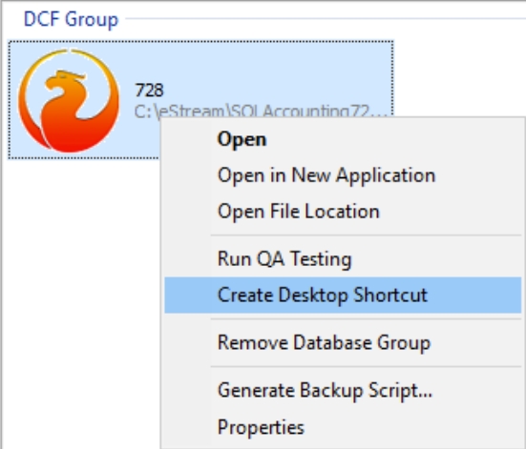Choose Open in New Application
The height and width of the screenshot is (449, 526).
(x=343, y=174)
